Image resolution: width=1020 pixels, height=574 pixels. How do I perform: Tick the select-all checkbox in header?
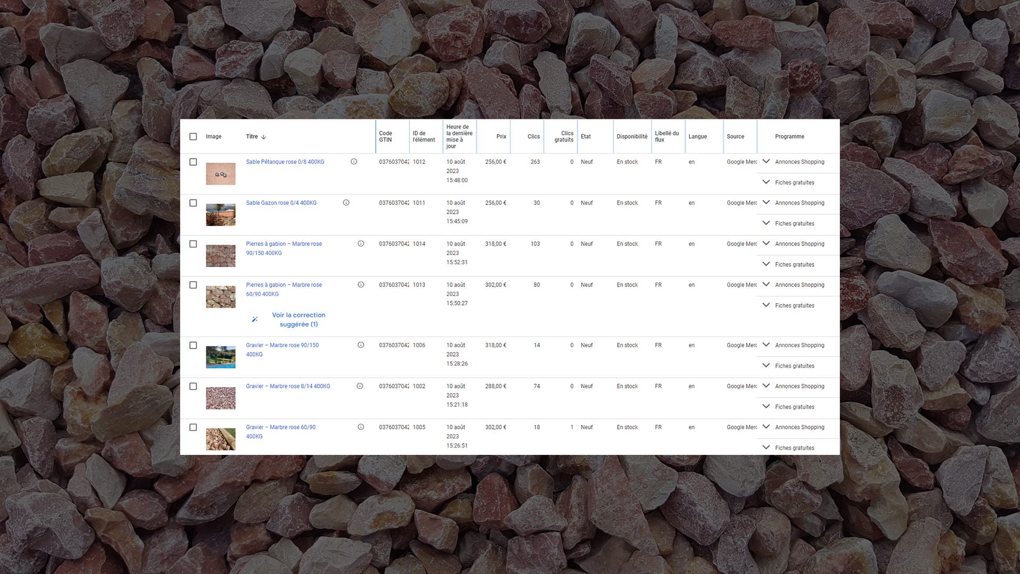coord(193,137)
